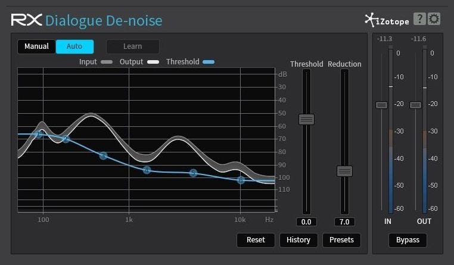Click the Reduction slider label
This screenshot has height=265, width=454.
click(x=344, y=64)
